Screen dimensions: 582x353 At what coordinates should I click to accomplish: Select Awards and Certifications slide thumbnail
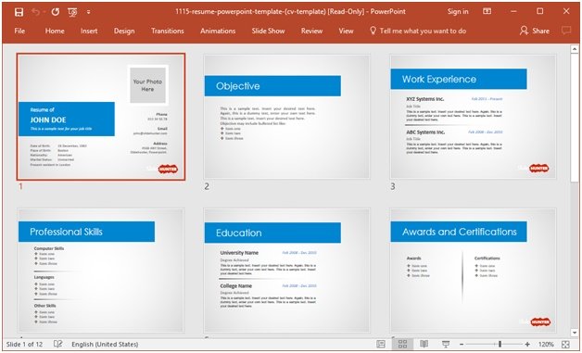473,271
